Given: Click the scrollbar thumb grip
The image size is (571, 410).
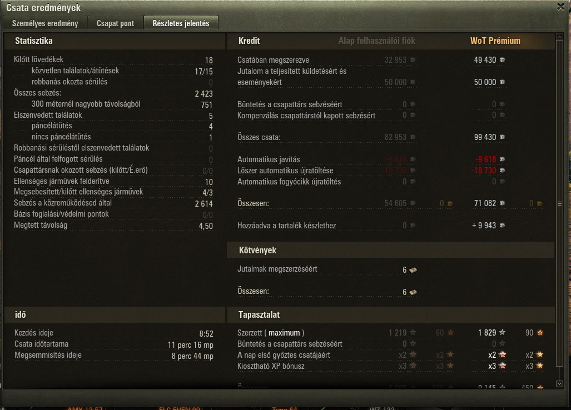Looking at the screenshot, I should click(x=560, y=204).
